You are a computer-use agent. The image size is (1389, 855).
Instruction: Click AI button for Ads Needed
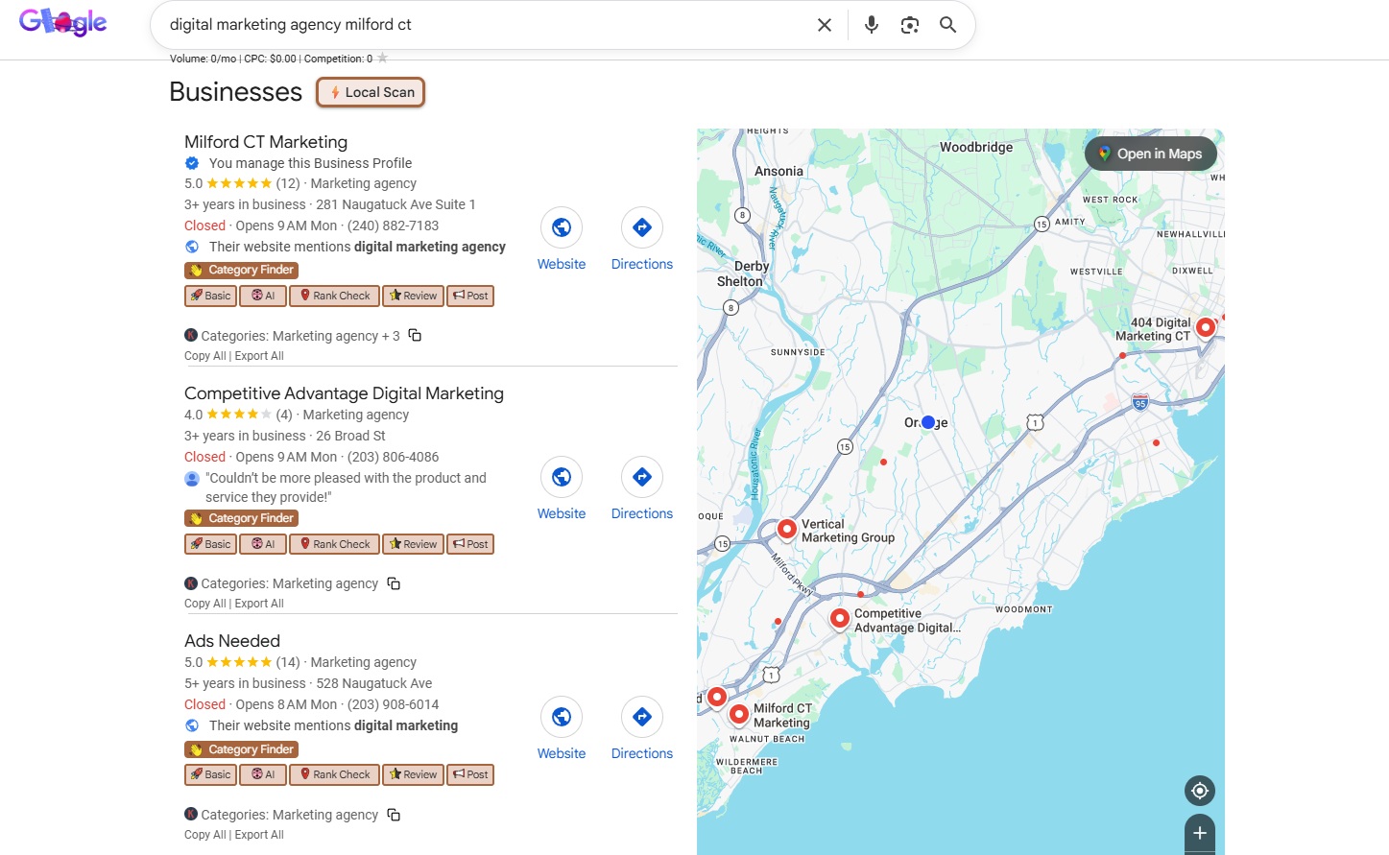coord(263,774)
